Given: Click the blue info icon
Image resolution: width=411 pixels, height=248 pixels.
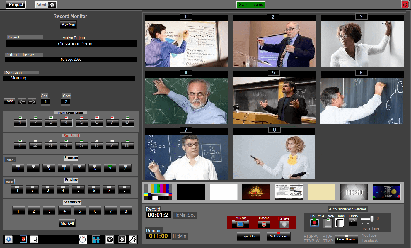Looking at the screenshot, I should [9, 239].
